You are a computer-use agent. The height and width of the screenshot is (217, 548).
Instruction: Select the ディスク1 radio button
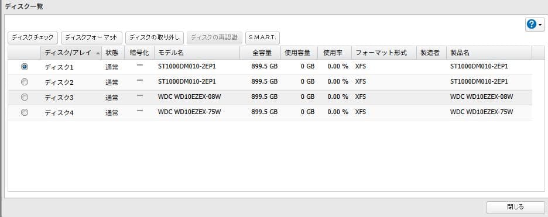[25, 66]
